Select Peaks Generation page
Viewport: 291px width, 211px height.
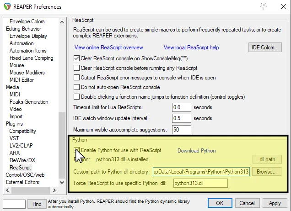tap(29, 102)
